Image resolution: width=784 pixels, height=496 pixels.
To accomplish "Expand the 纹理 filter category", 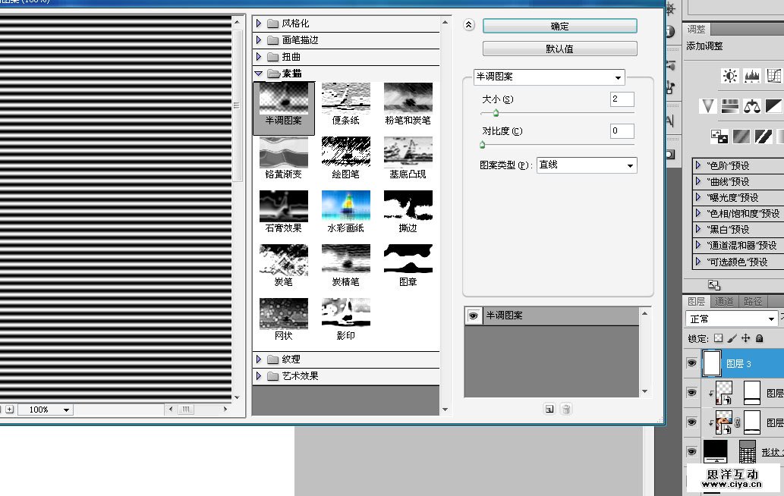I will click(259, 359).
